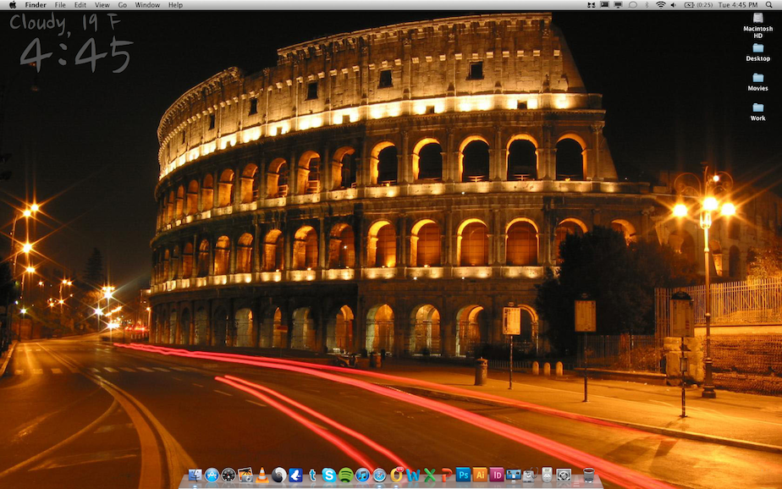
Task: Open the grey drive icon with stethoscope
Action: coord(530,475)
